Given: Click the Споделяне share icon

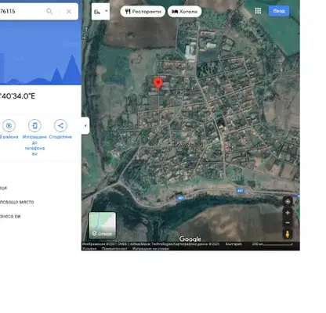Looking at the screenshot, I should (60, 126).
